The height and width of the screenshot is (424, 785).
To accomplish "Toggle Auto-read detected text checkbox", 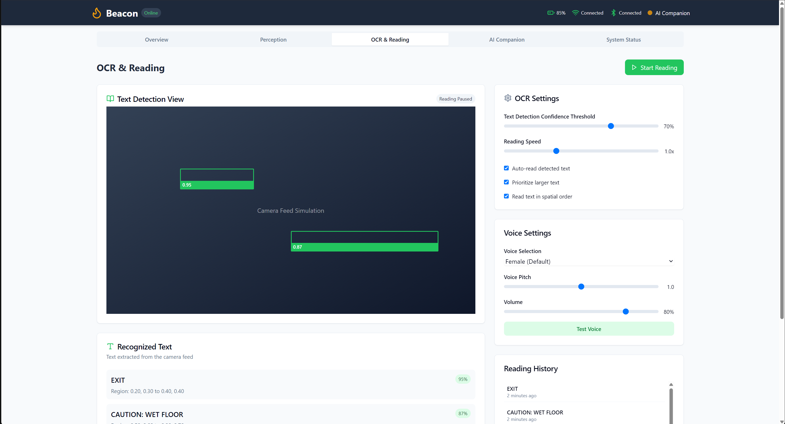I will (506, 168).
